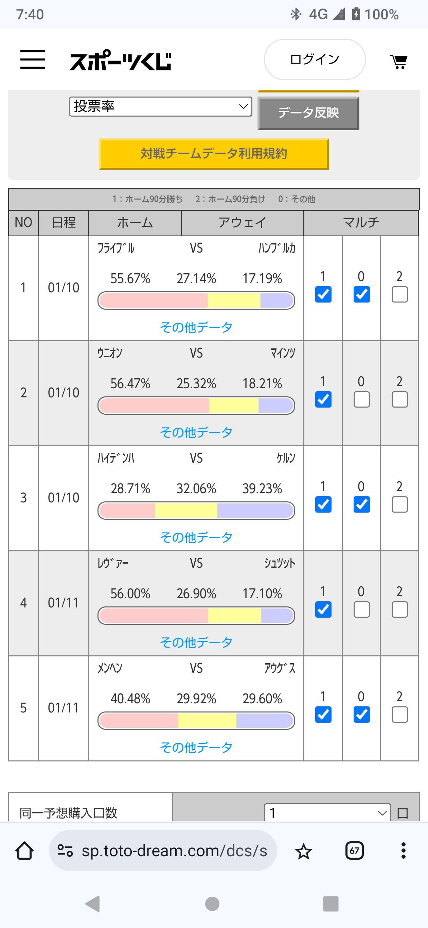Check option 0 for match 2
The width and height of the screenshot is (428, 928).
click(x=361, y=399)
